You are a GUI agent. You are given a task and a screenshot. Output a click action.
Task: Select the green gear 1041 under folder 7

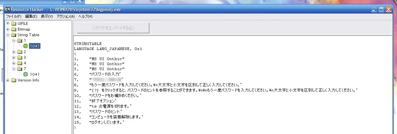point(26,74)
